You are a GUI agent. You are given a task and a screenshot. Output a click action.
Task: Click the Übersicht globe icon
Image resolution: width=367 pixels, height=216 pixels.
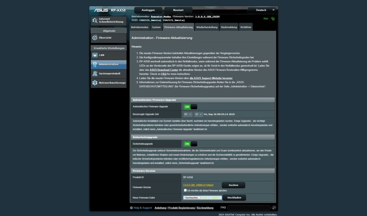[x=95, y=38]
